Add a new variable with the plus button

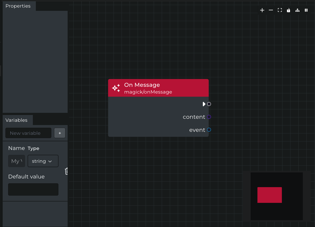[60, 133]
